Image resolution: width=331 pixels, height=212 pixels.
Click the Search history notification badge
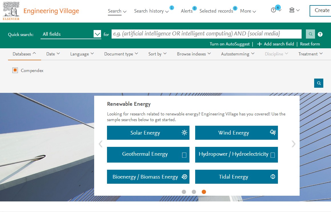click(172, 8)
